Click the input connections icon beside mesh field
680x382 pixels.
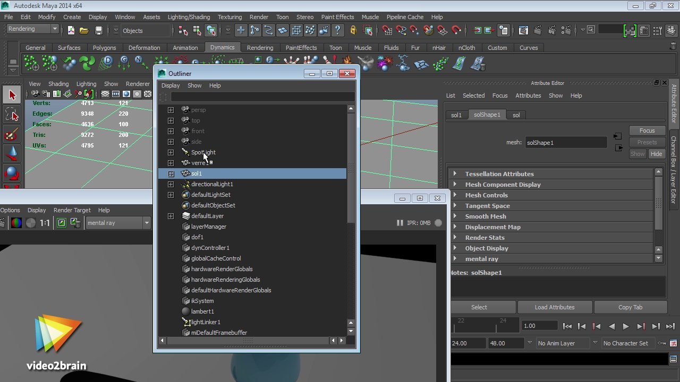click(x=617, y=136)
